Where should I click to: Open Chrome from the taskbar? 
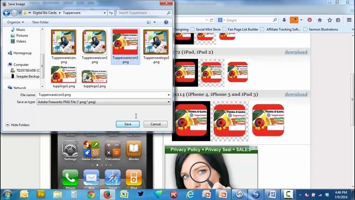[x=91, y=194]
